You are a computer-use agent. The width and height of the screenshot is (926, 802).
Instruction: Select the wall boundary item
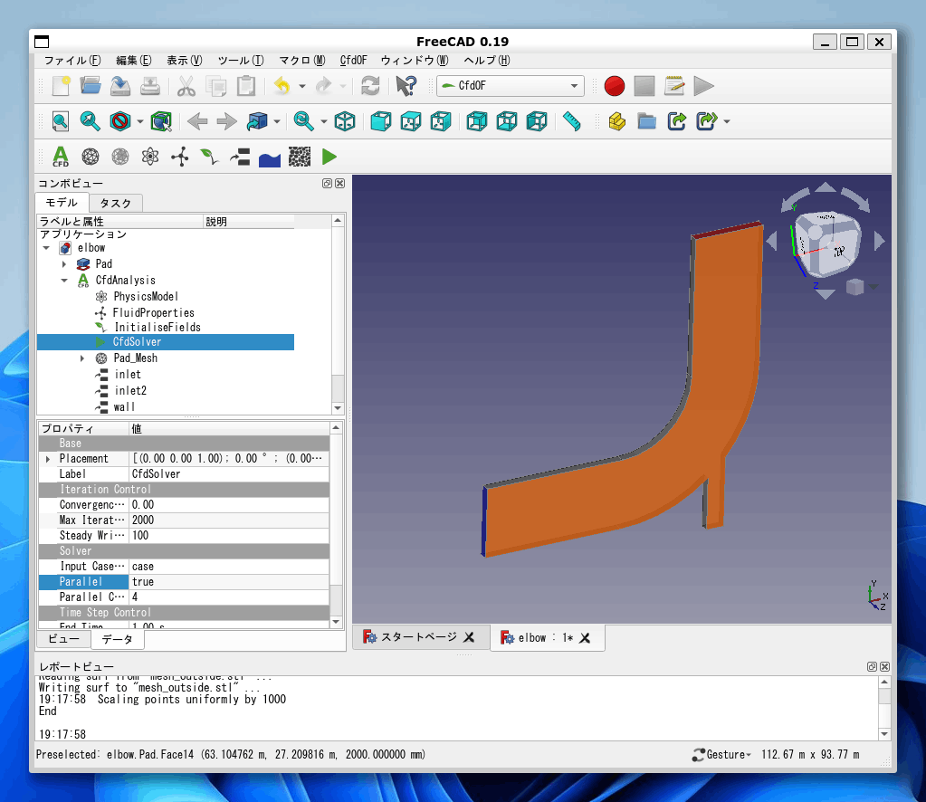pyautogui.click(x=124, y=407)
